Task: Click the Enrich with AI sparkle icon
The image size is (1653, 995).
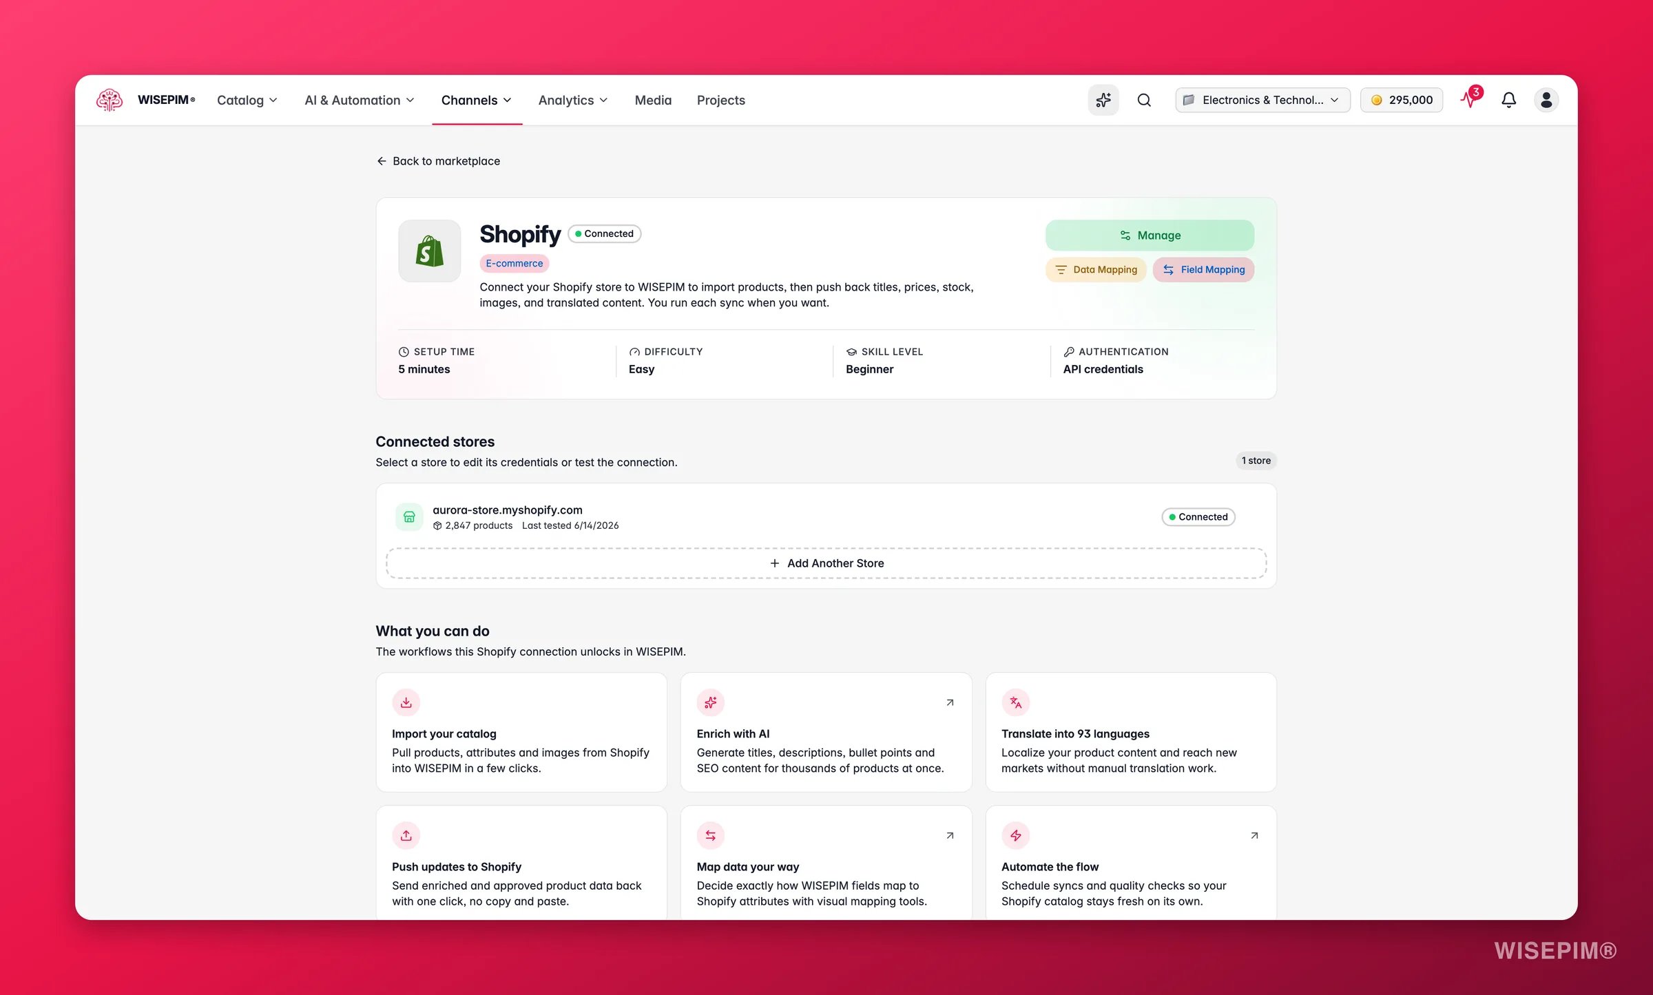Action: 710,702
